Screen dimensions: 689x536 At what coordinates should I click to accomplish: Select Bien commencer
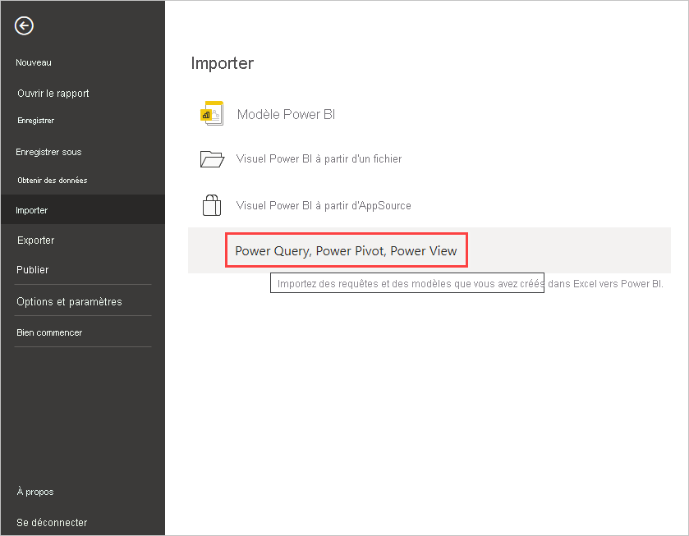pyautogui.click(x=49, y=332)
